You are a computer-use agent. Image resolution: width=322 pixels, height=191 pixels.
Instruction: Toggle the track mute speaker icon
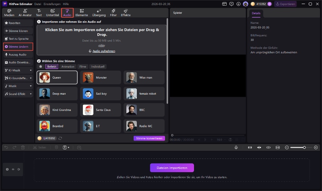coord(19,169)
